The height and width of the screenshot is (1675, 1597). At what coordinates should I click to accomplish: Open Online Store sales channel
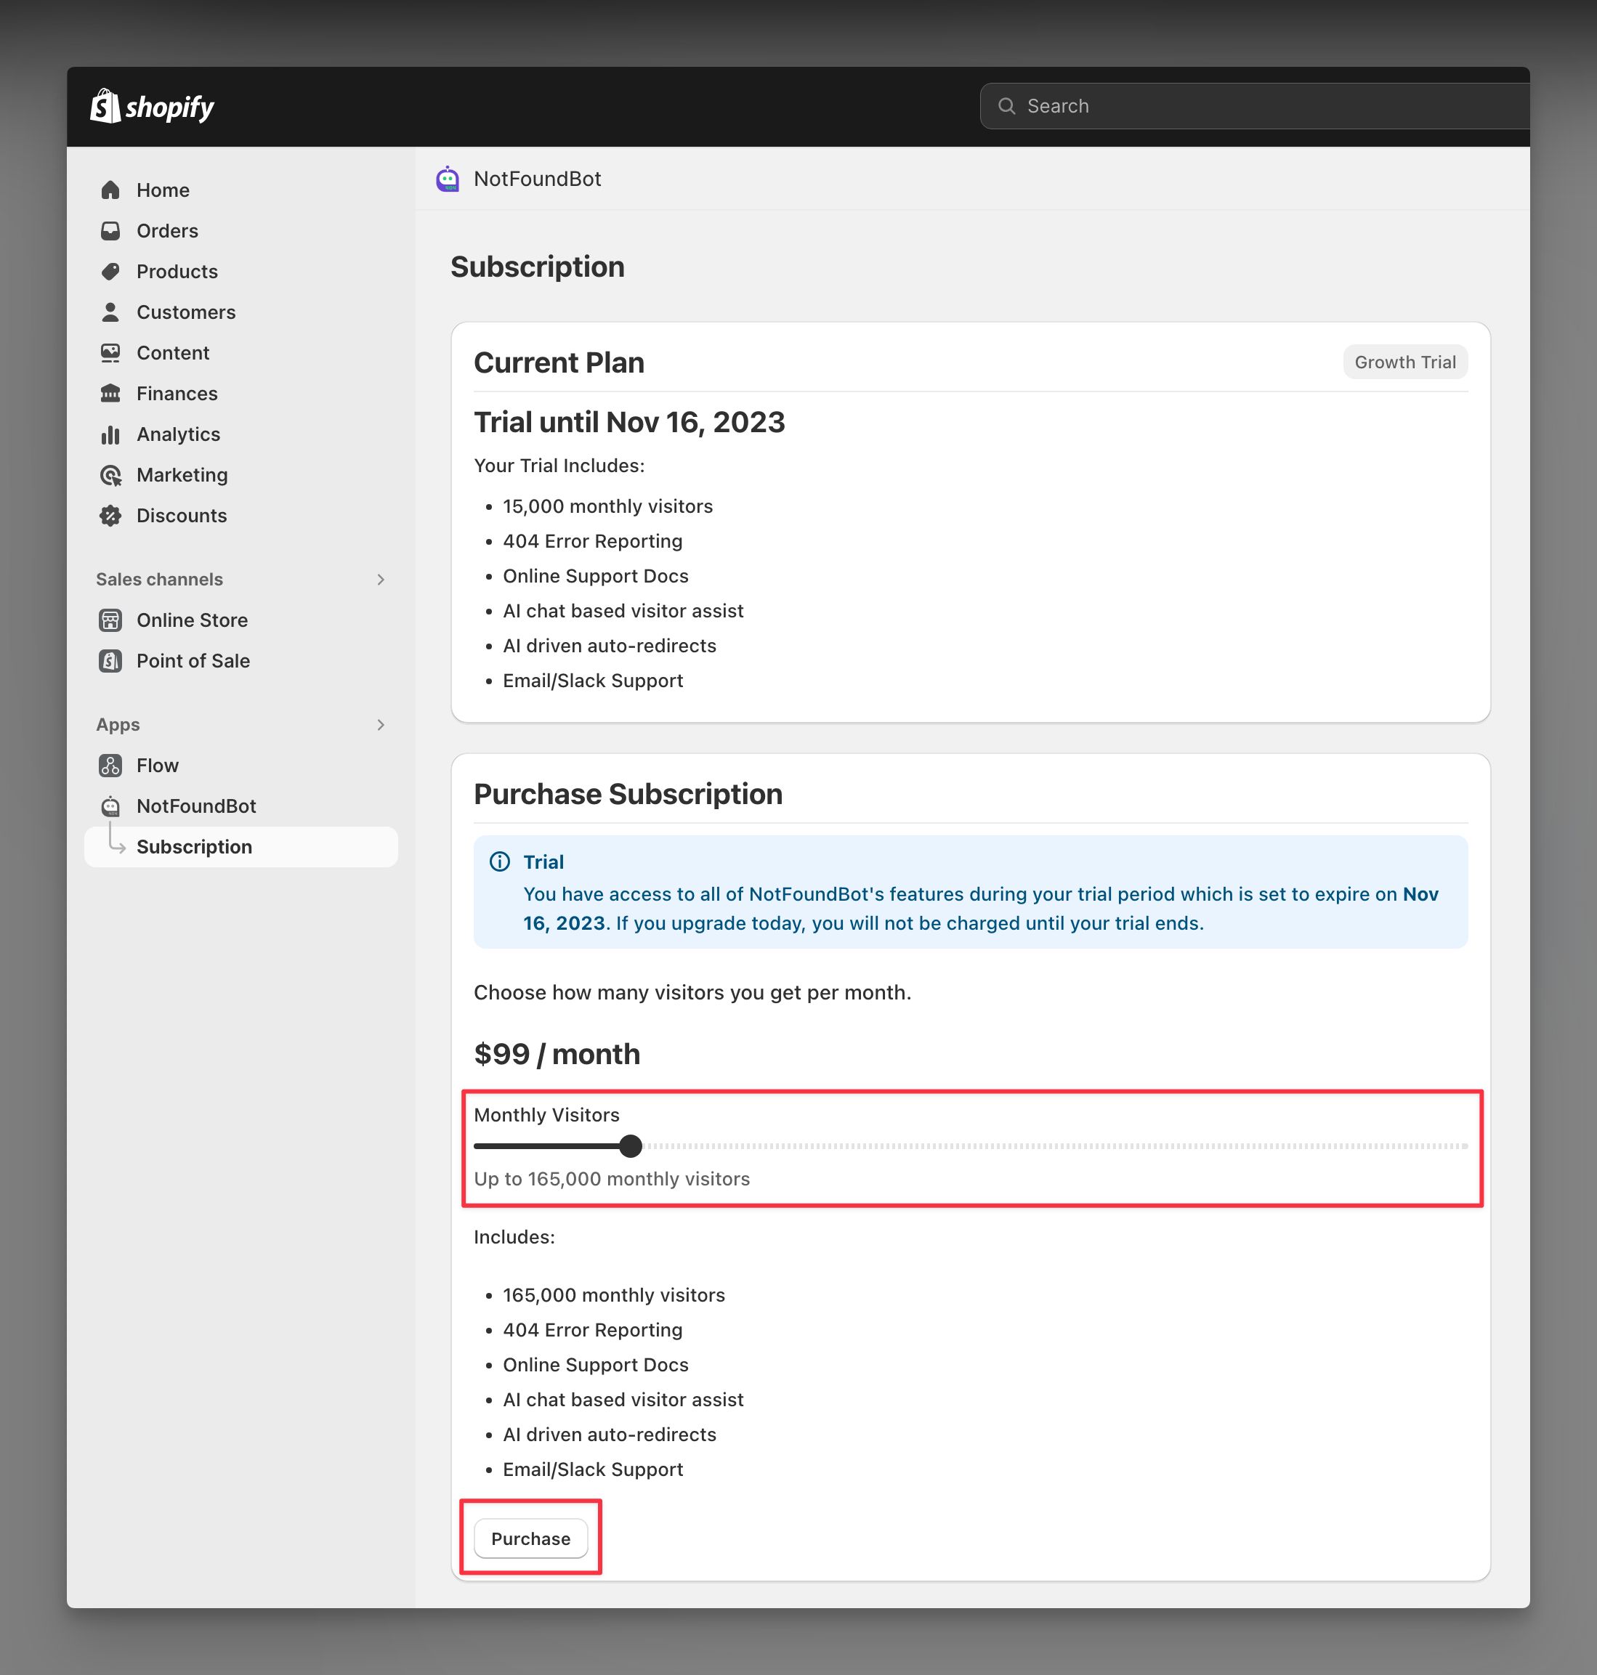(x=241, y=620)
